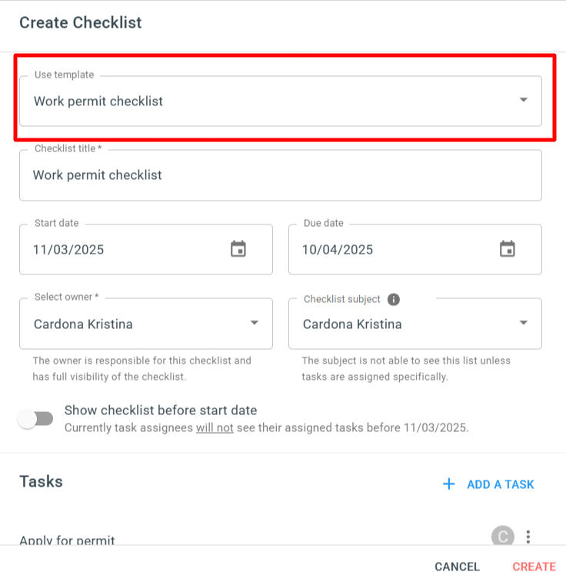This screenshot has height=585, width=566.
Task: Click the Show checklist before start date label
Action: coord(161,410)
